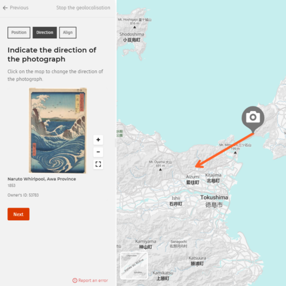Click the orange Next button

[x=18, y=214]
